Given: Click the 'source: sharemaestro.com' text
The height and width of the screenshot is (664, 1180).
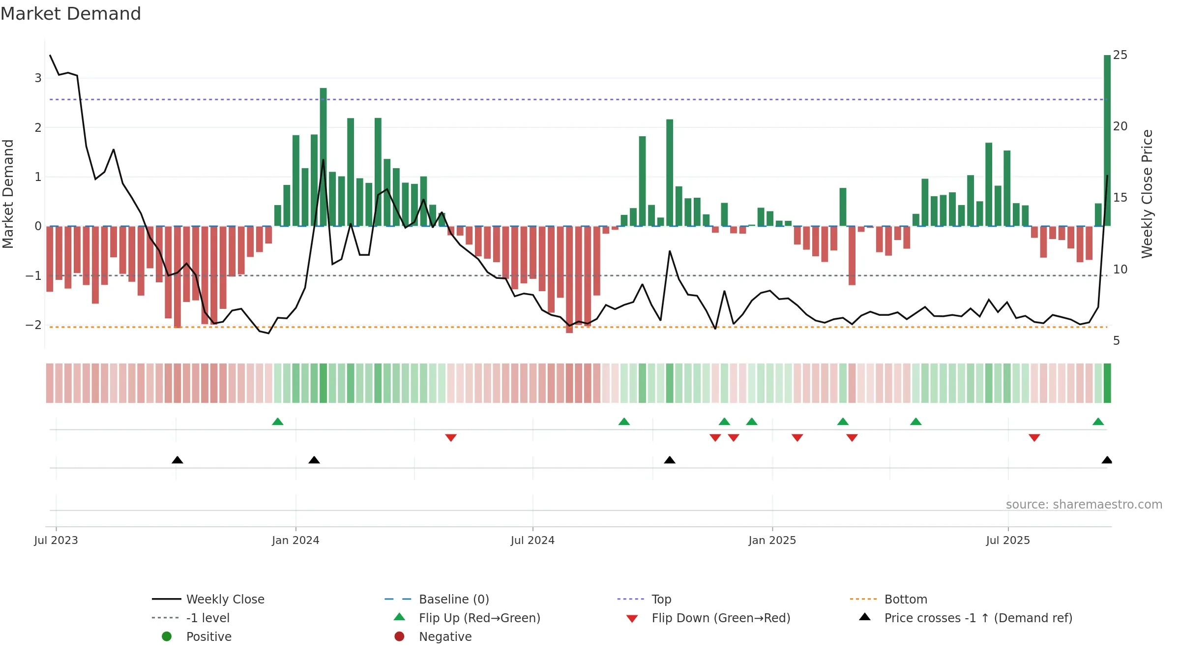Looking at the screenshot, I should (1084, 505).
